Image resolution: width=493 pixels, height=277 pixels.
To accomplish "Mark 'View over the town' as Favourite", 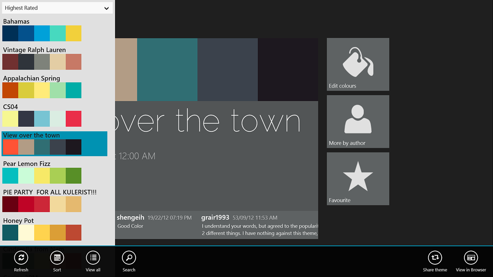I will point(357,179).
